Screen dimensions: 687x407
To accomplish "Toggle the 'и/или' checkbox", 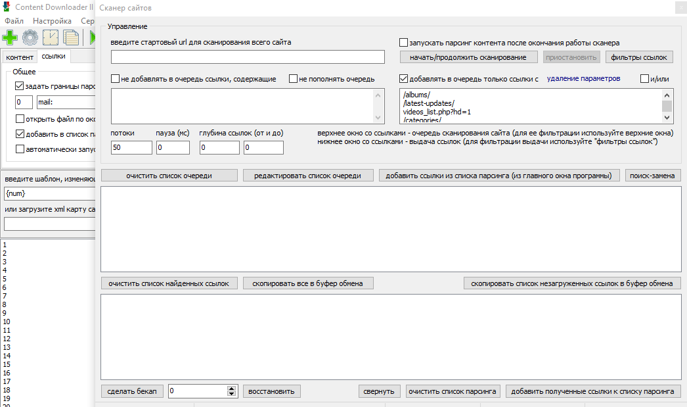I will pos(645,79).
